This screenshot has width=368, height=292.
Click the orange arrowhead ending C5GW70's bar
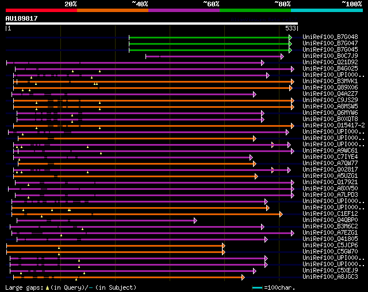pyautogui.click(x=224, y=252)
